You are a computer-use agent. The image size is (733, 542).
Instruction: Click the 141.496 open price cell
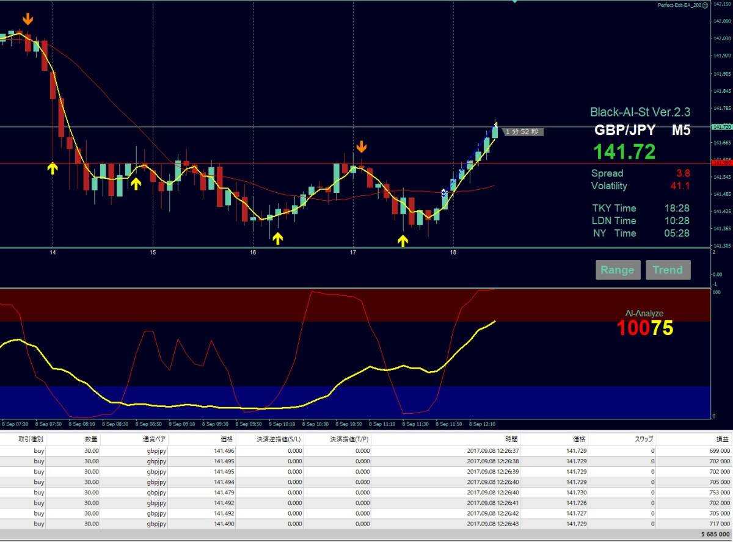click(x=224, y=451)
